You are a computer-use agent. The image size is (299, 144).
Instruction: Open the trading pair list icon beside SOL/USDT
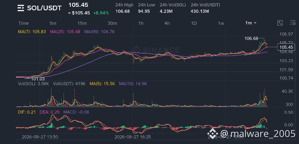pos(21,8)
